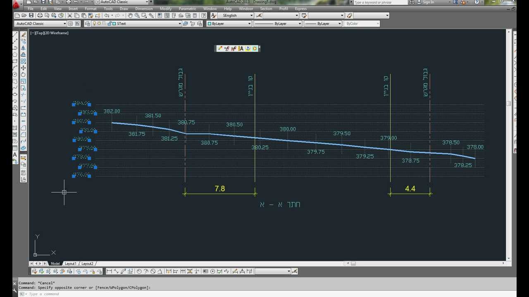Click the horizontal scrollbar below drawing
This screenshot has width=529, height=297.
[x=426, y=263]
